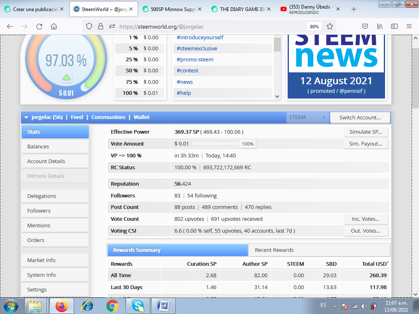Select the 50 % vote value row
419x314 pixels.
point(140,71)
